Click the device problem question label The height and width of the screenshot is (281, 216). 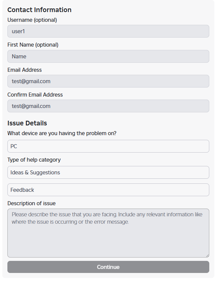point(62,133)
